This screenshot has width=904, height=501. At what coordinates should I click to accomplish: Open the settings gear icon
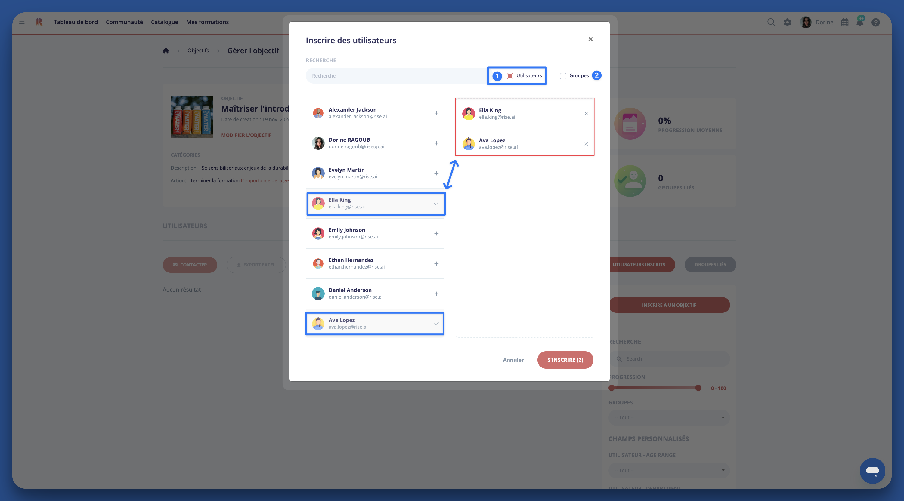(x=788, y=22)
